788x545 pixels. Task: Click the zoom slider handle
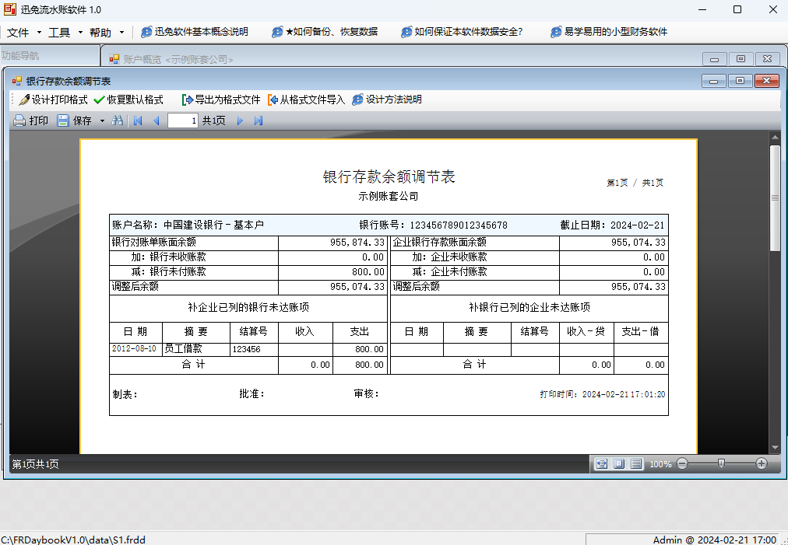click(x=721, y=463)
